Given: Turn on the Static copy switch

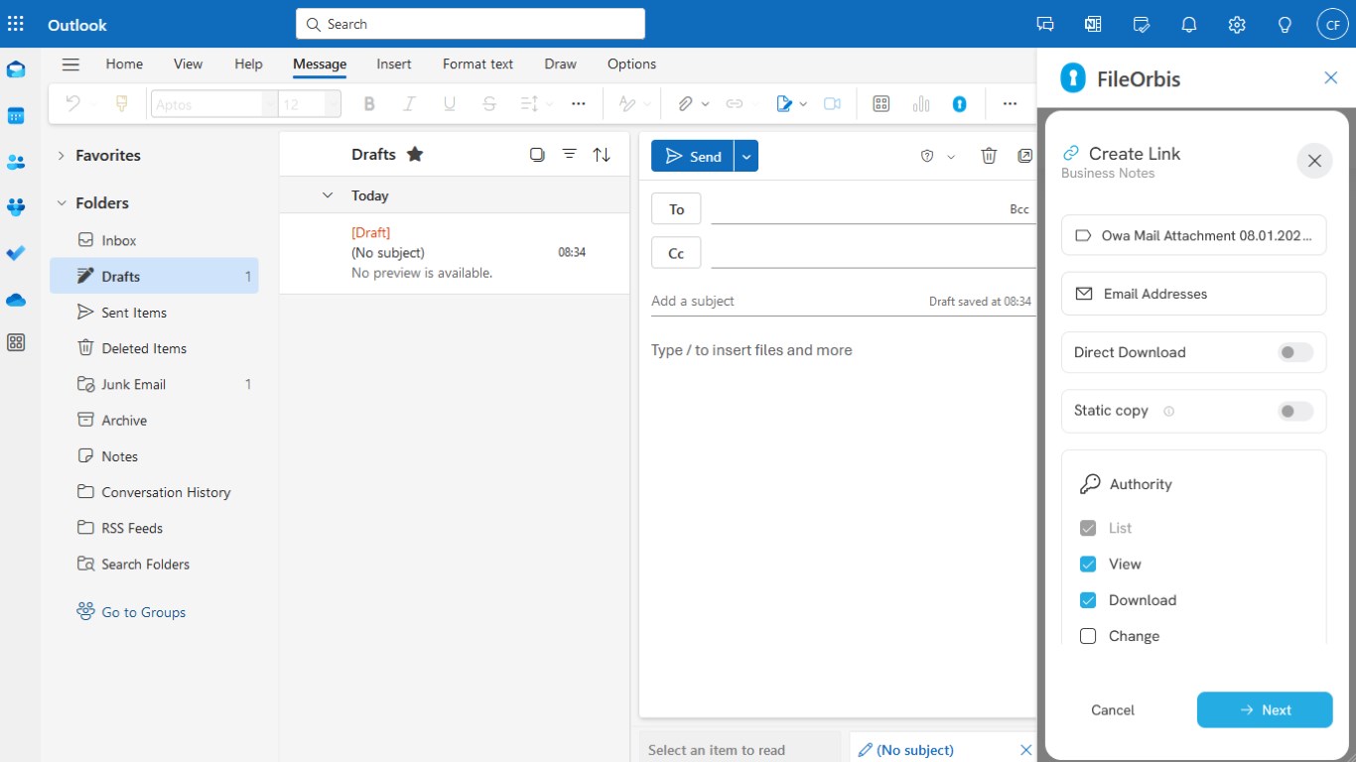Looking at the screenshot, I should pos(1294,411).
